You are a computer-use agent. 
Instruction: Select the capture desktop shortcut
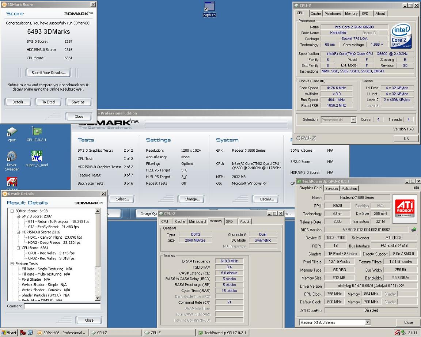coord(209,9)
